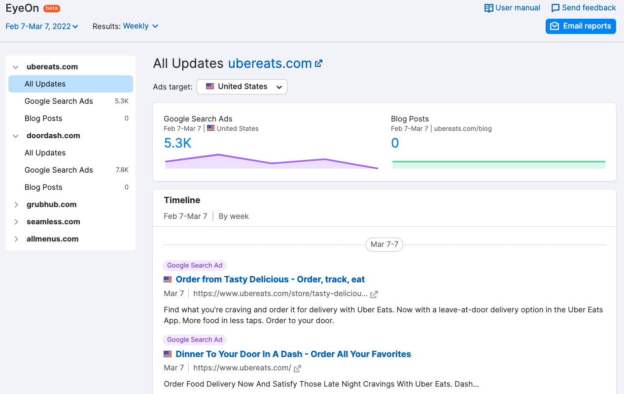The image size is (624, 394).
Task: Click the Timeline section heading
Action: pyautogui.click(x=182, y=200)
